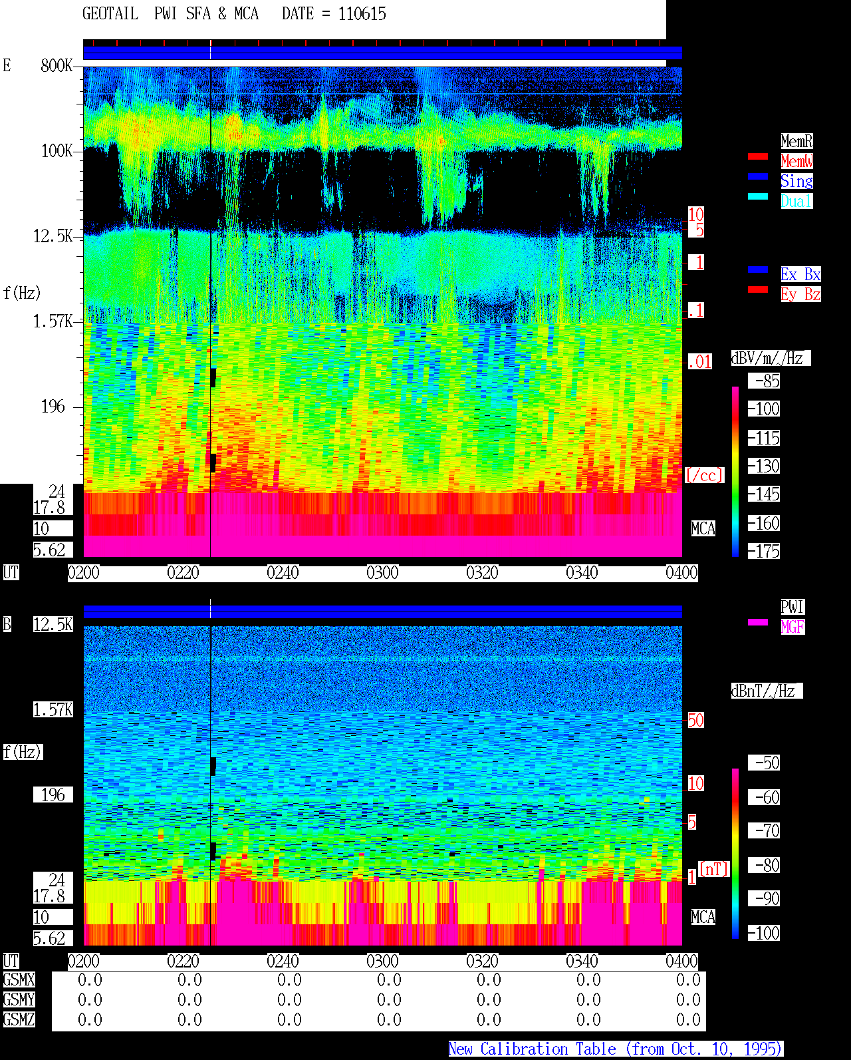Click the [/cc] density axis label
Image resolution: width=851 pixels, height=1060 pixels.
pyautogui.click(x=704, y=475)
